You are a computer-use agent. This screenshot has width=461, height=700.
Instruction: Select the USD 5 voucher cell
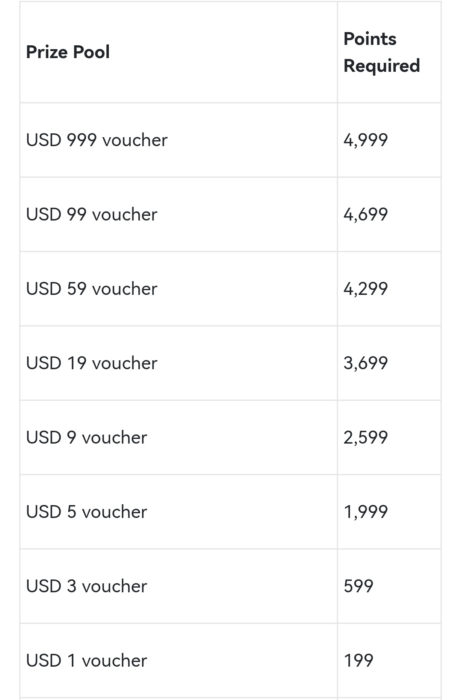coord(87,512)
